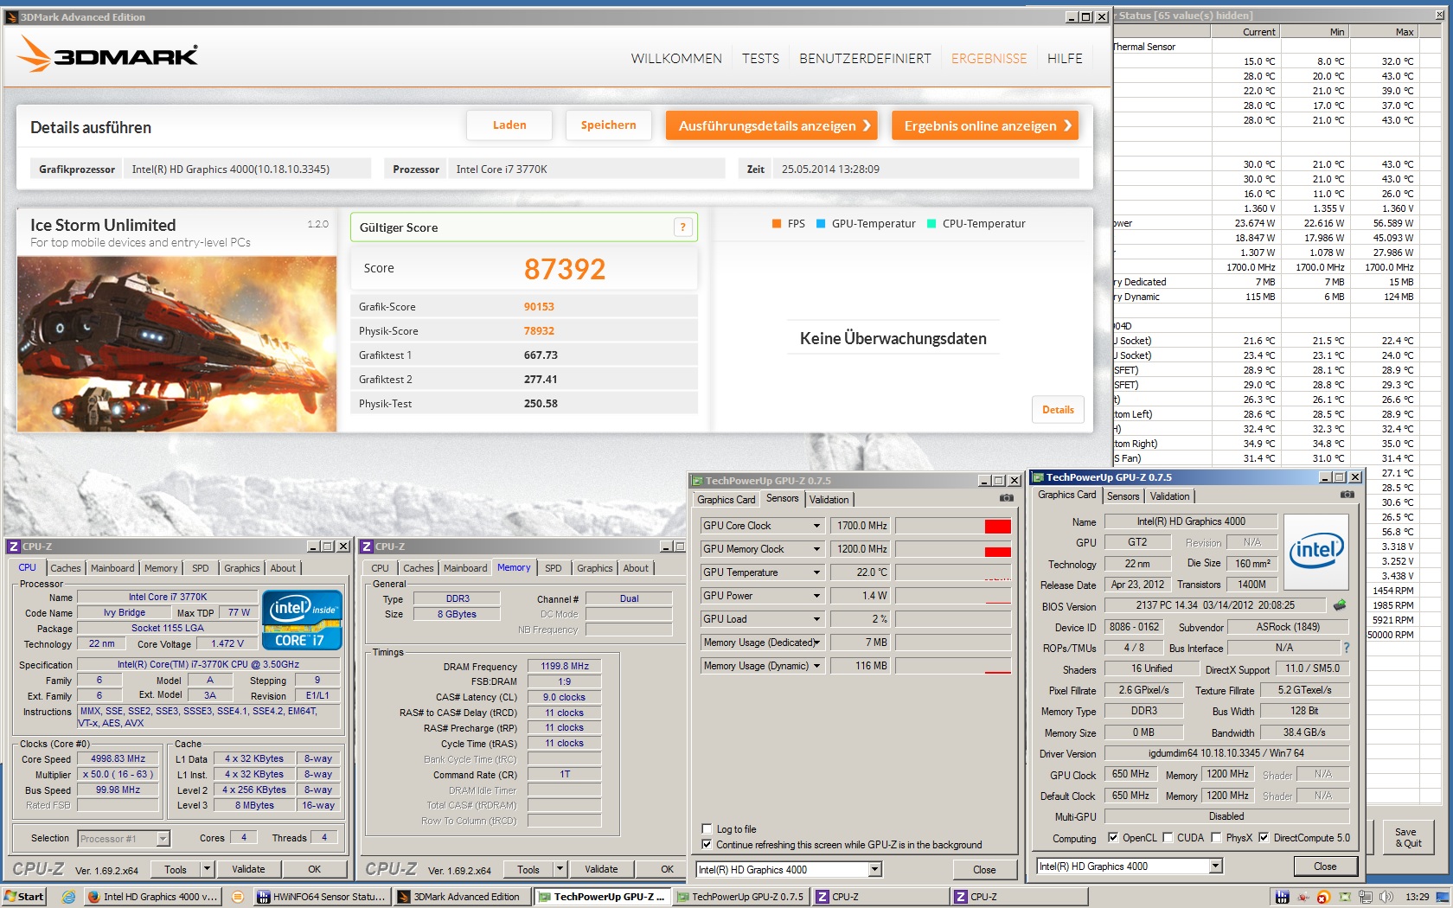Click the Laden button

click(509, 125)
